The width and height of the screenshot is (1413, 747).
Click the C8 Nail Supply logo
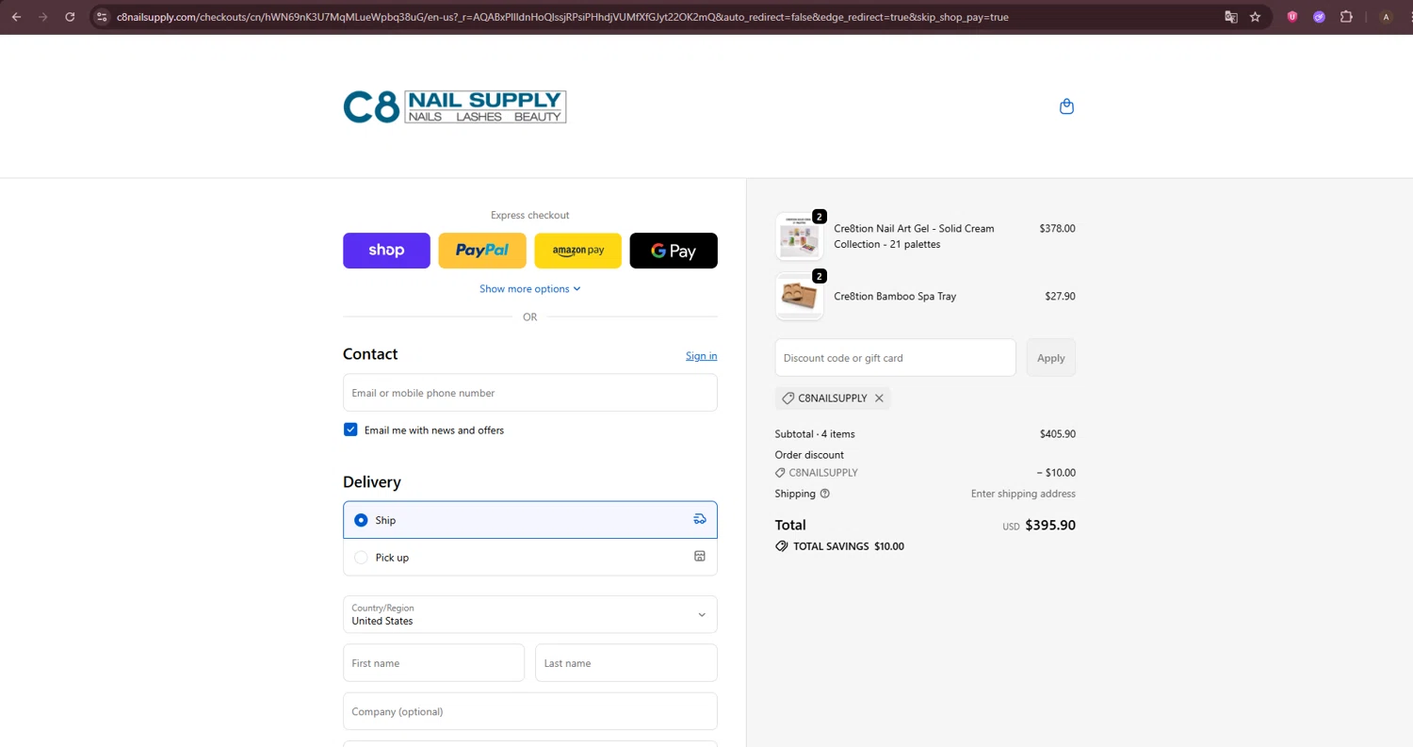pos(455,106)
